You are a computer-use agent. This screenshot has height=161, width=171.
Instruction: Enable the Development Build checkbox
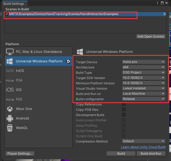tap(124, 115)
